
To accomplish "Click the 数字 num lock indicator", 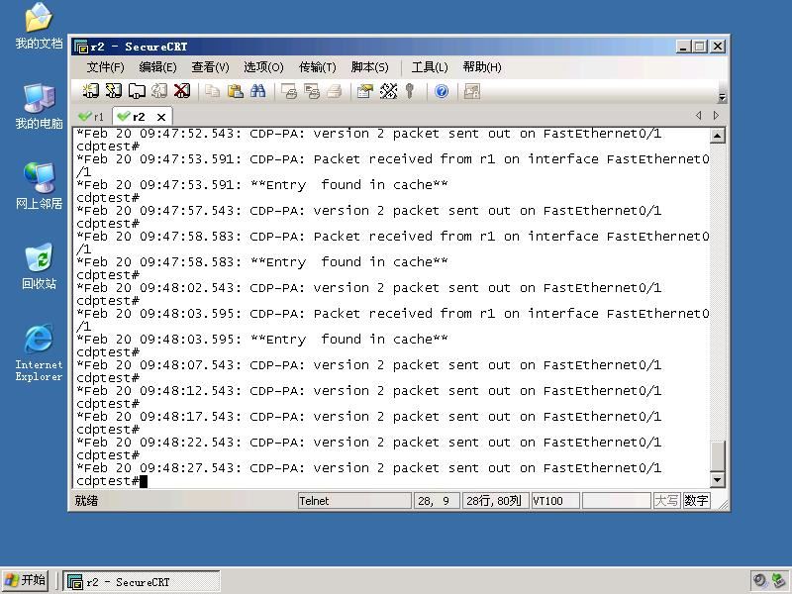I will click(x=696, y=501).
